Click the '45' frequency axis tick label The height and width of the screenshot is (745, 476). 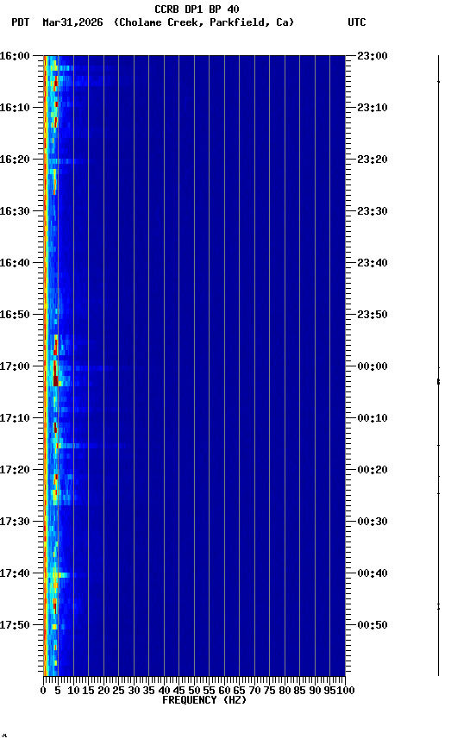pos(179,692)
